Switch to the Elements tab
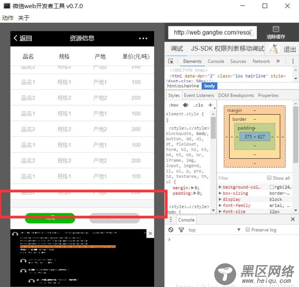 tap(192, 61)
